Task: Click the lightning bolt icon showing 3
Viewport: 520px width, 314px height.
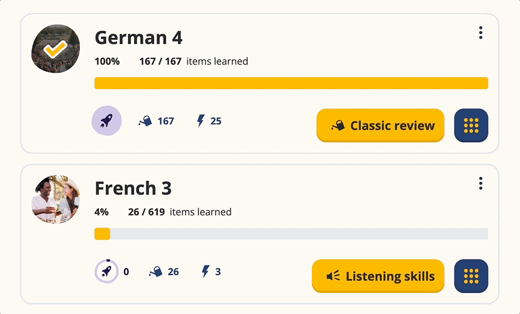Action: coord(205,272)
